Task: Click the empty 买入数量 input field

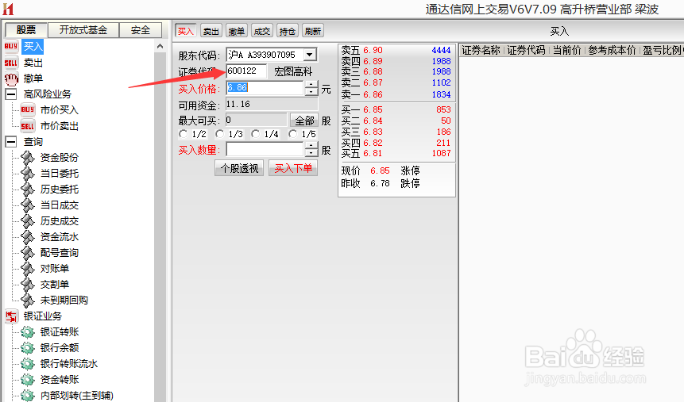Action: click(265, 150)
